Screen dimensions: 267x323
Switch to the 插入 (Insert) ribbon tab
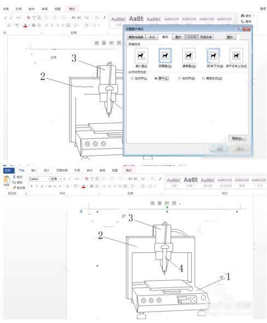pyautogui.click(x=33, y=171)
